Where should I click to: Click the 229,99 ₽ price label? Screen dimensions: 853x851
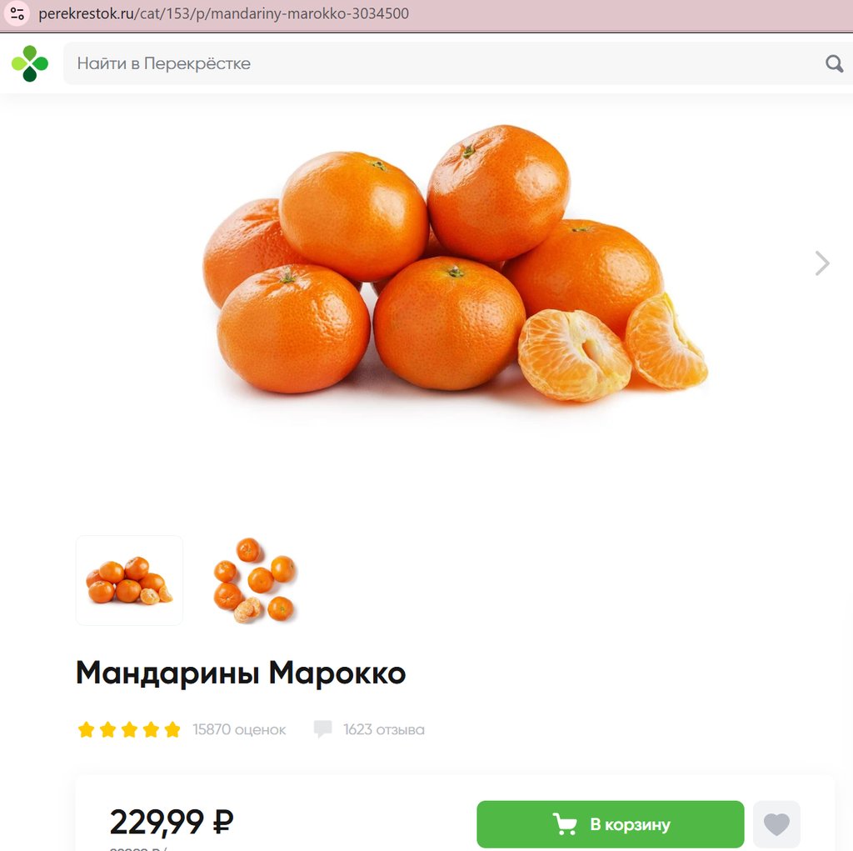172,822
